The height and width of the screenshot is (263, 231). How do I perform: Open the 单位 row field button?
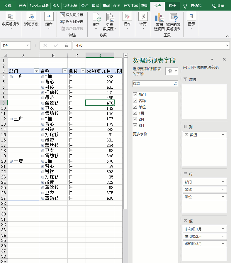coord(205,197)
